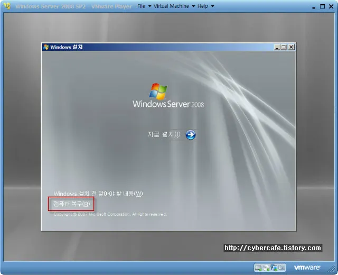Click the Windows flag icon in setup title bar
Screen dimensions: 338x275
pyautogui.click(x=46, y=47)
